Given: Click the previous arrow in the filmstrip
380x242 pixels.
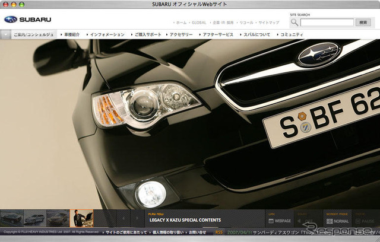Looking at the screenshot, I should (123, 218).
